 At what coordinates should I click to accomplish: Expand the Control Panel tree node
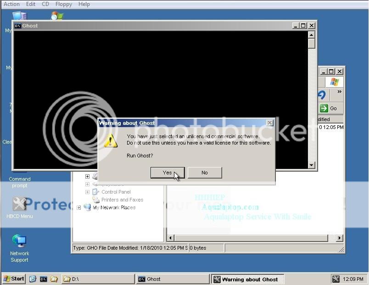(x=87, y=192)
